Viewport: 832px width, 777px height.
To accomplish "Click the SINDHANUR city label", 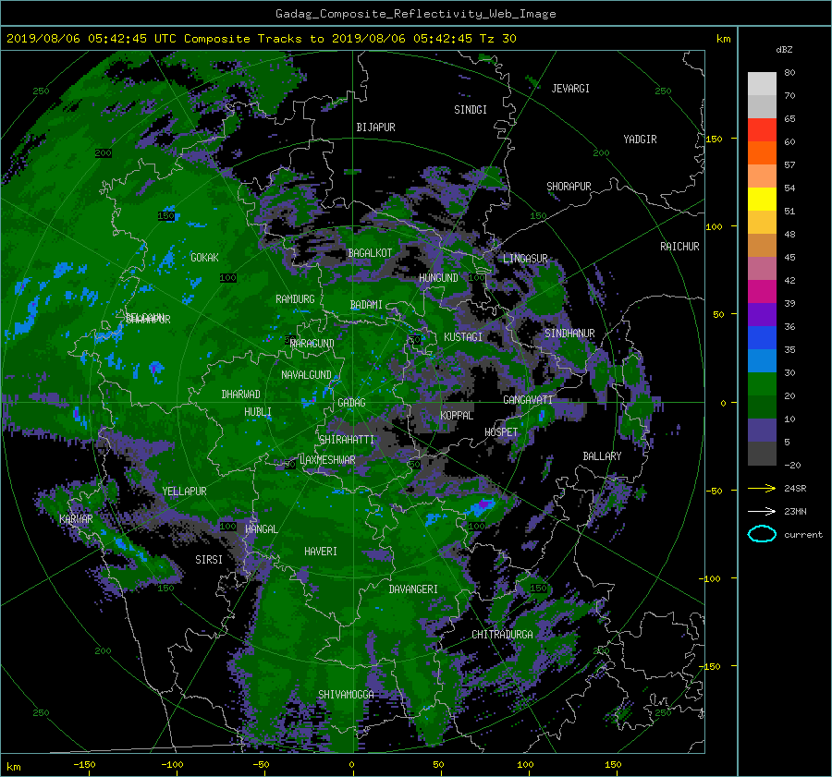I will coord(569,334).
